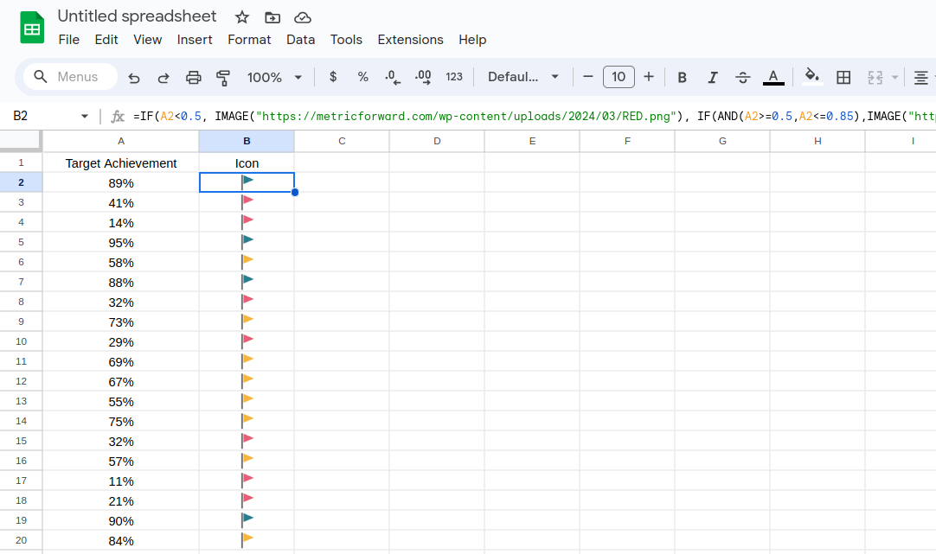936x554 pixels.
Task: Open the zoom level dropdown
Action: pyautogui.click(x=273, y=77)
